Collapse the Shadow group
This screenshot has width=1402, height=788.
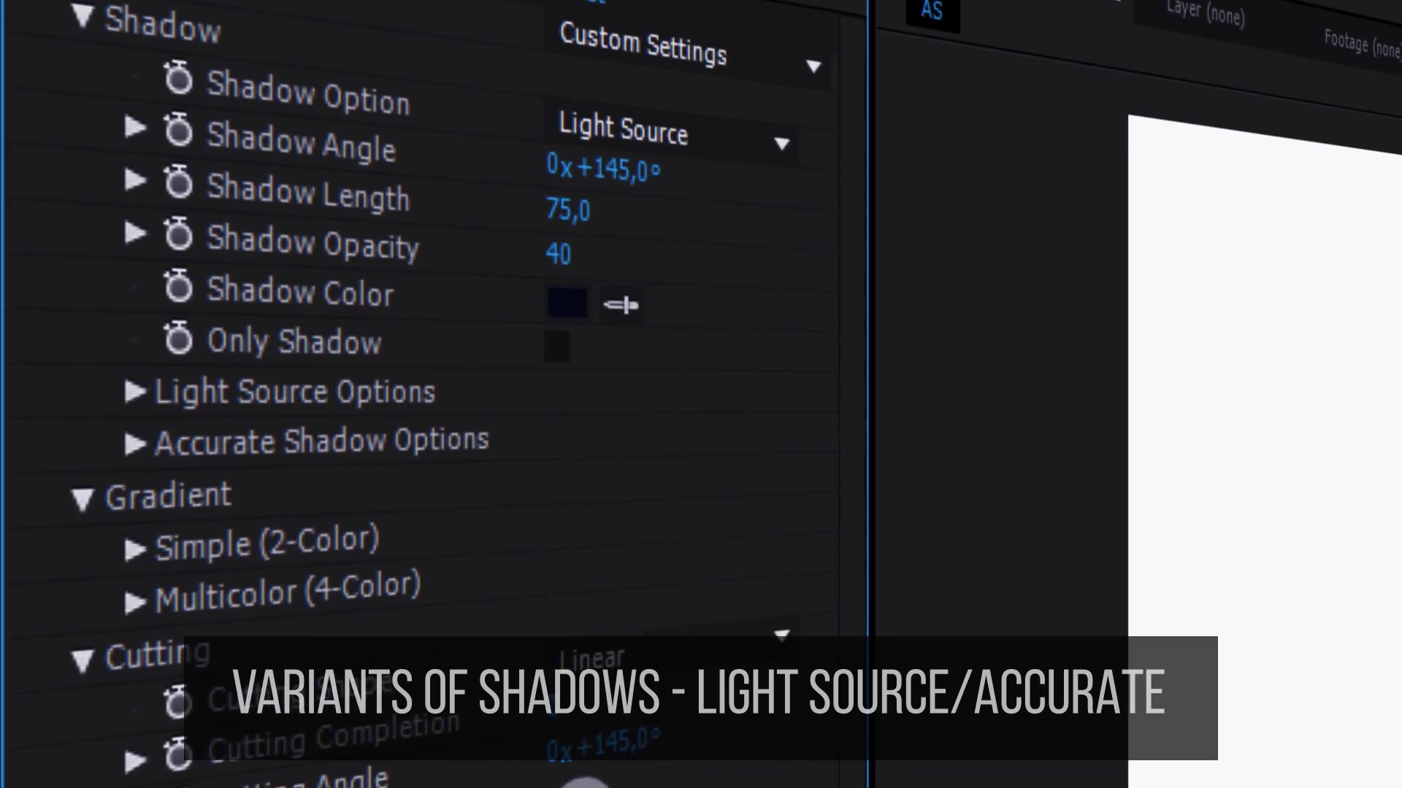(83, 18)
